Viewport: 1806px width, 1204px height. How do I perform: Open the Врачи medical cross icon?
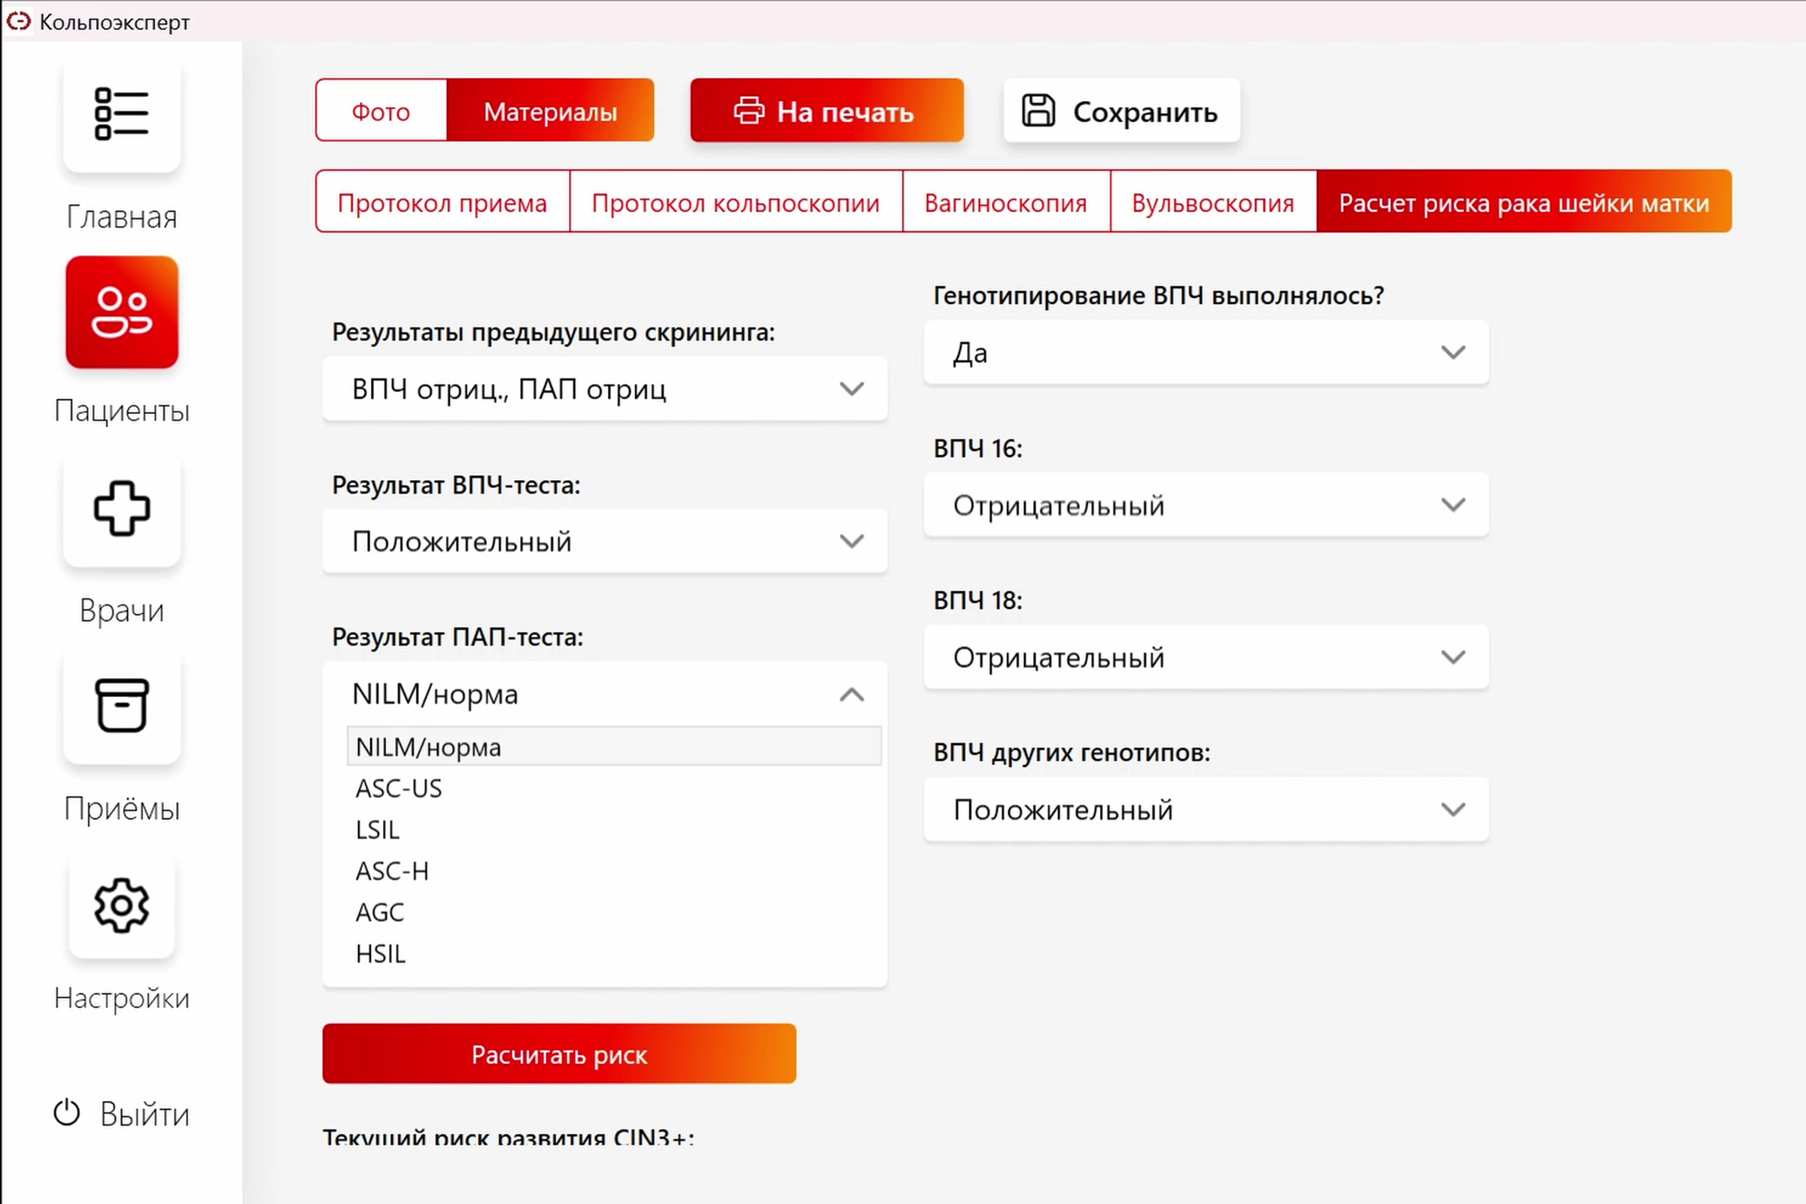(121, 509)
